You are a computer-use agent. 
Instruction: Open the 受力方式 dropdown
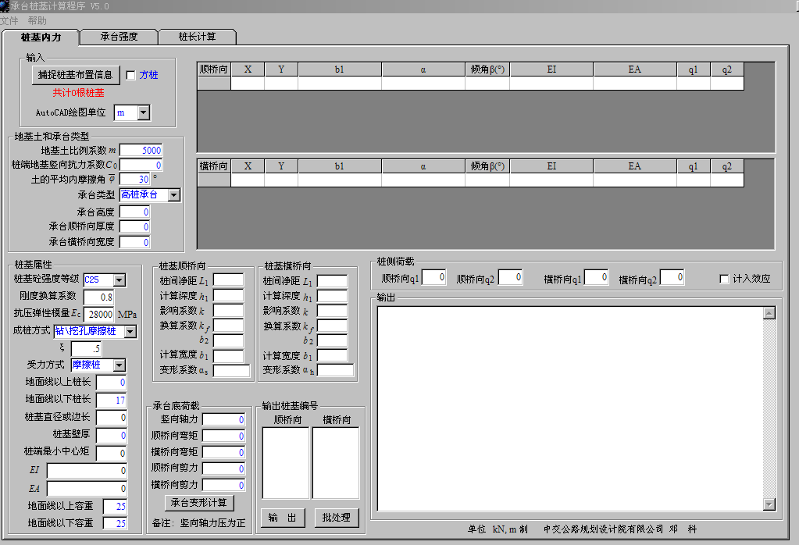[119, 365]
